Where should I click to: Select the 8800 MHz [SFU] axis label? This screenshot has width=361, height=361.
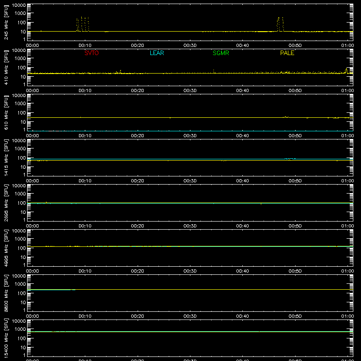6,293
